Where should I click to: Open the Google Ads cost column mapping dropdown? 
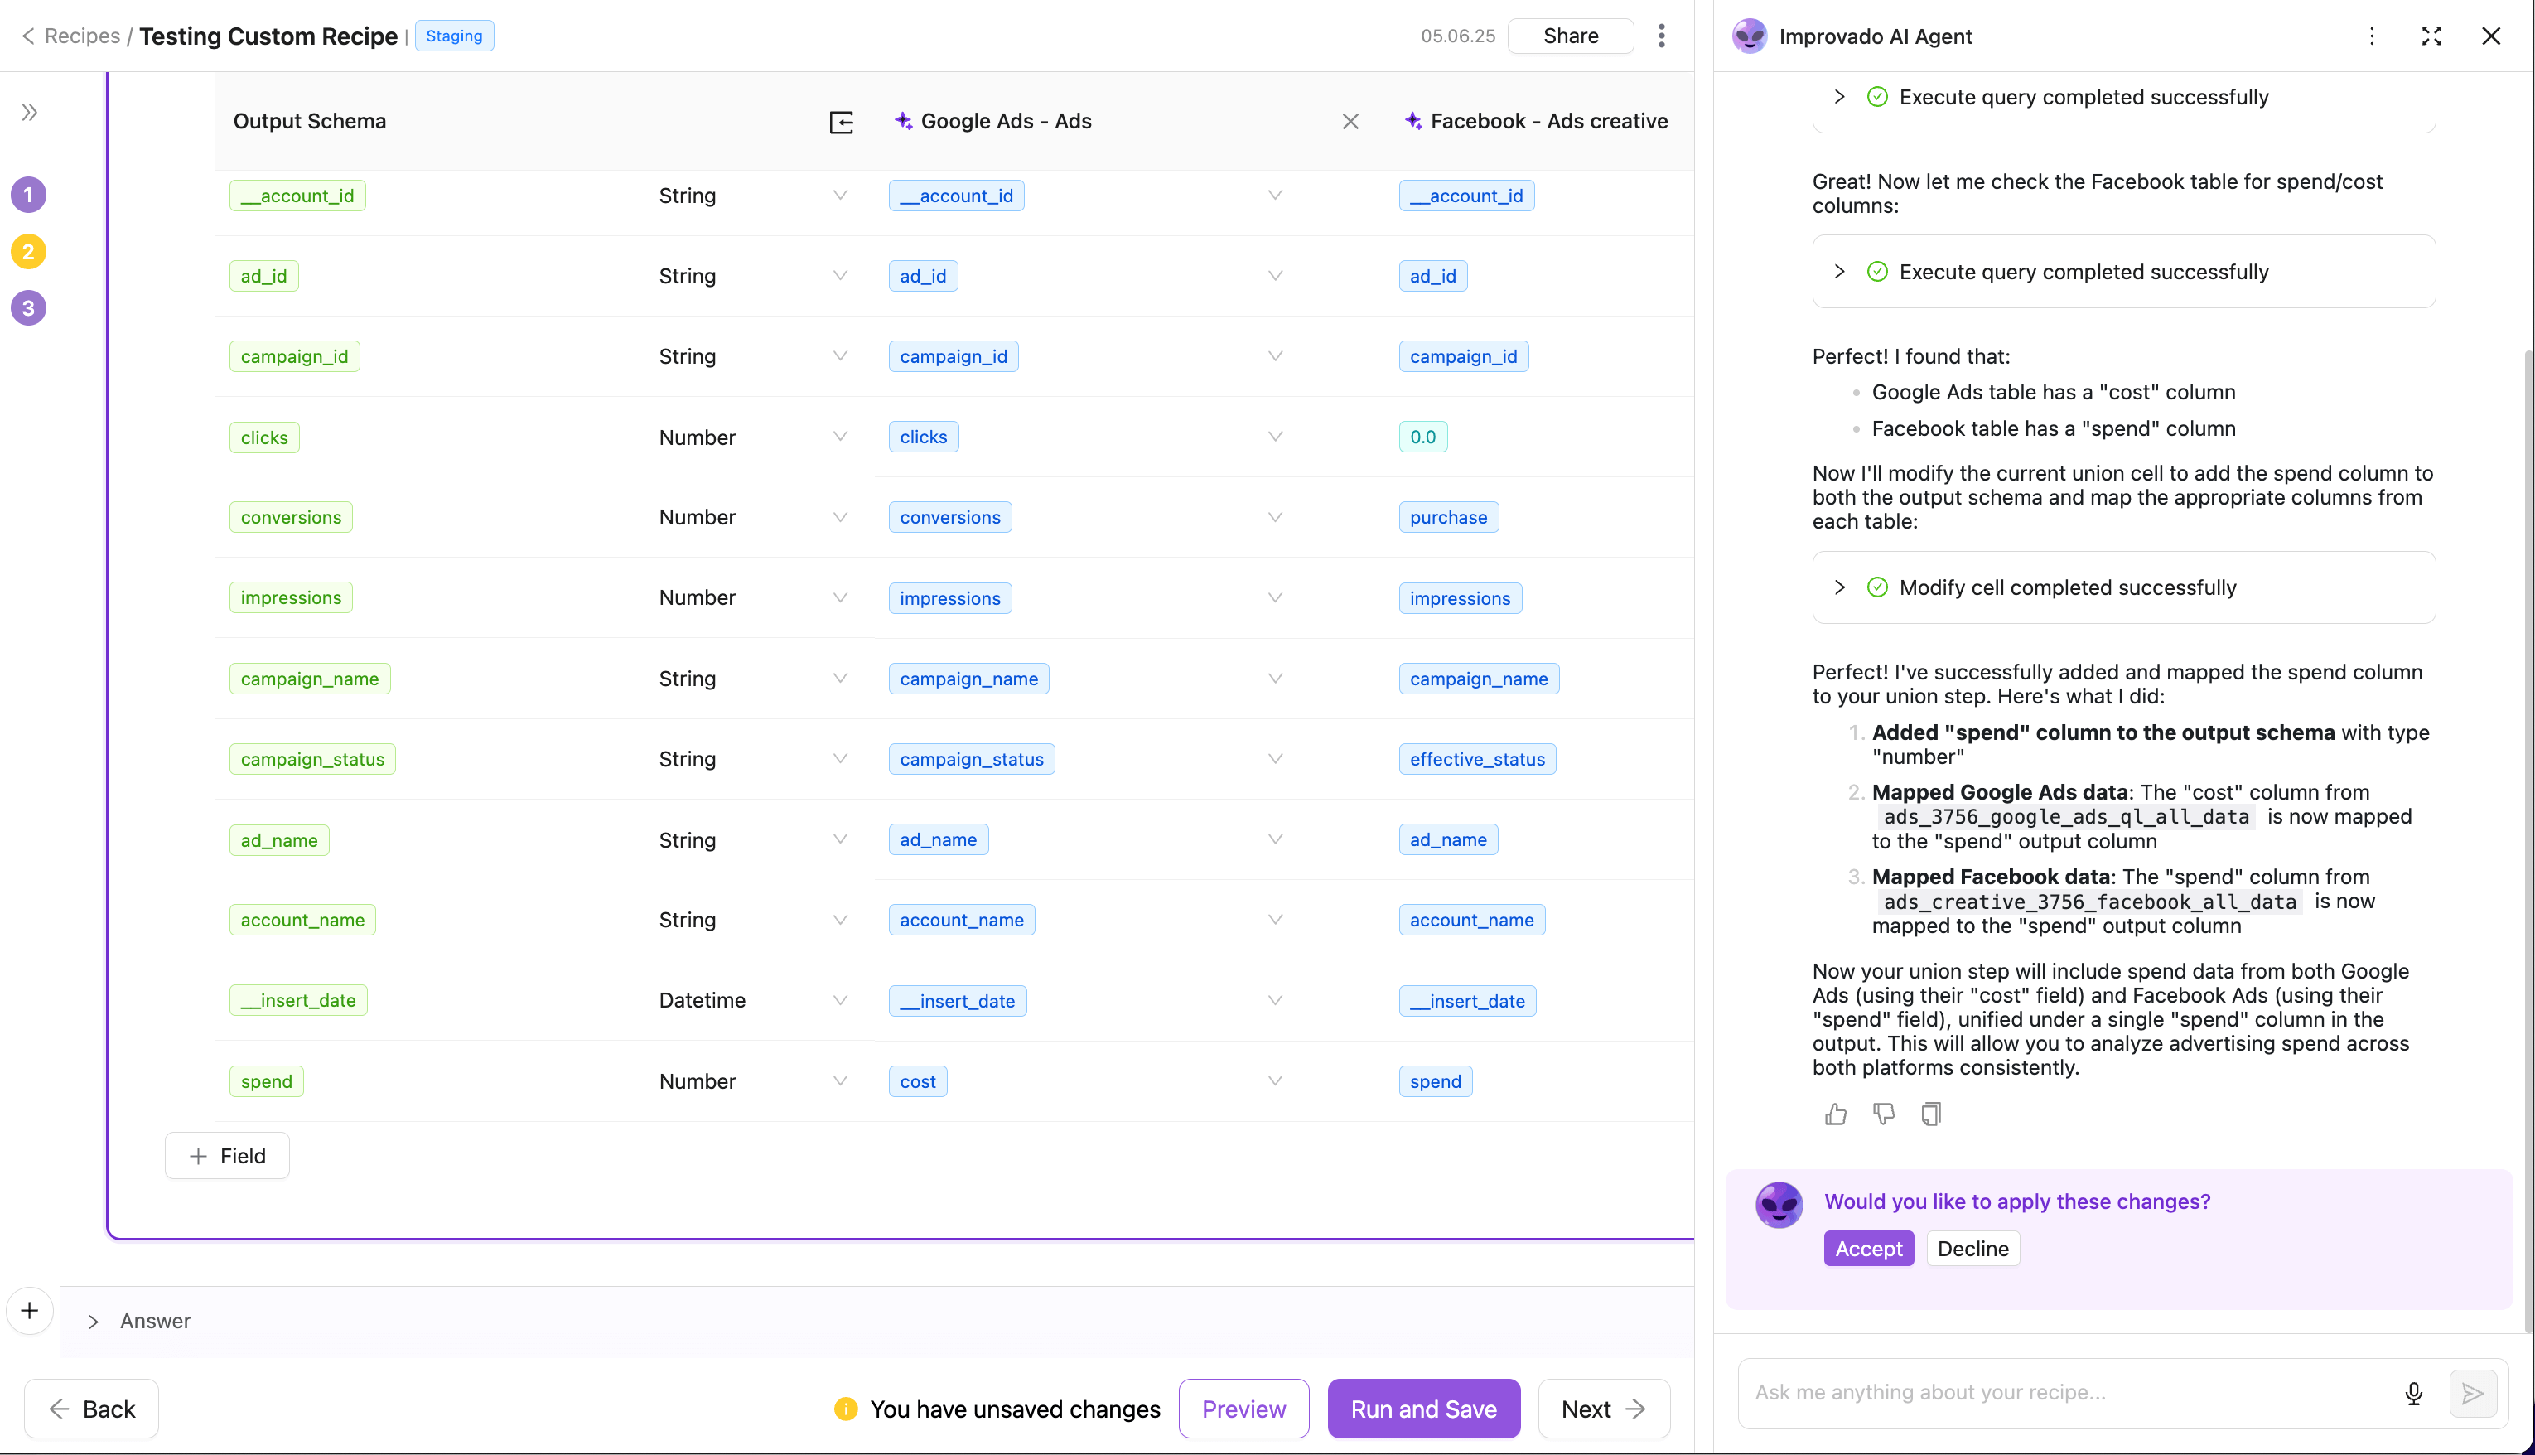tap(1274, 1081)
